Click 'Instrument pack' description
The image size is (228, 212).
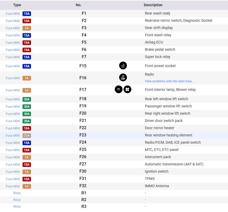158,157
